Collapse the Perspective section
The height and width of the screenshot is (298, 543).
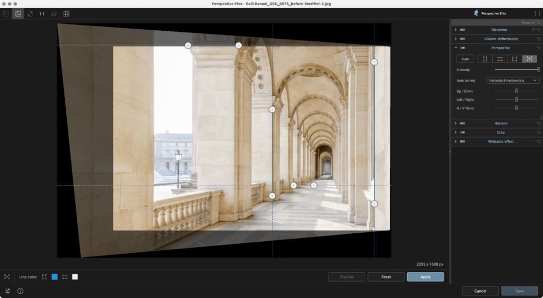coord(456,48)
